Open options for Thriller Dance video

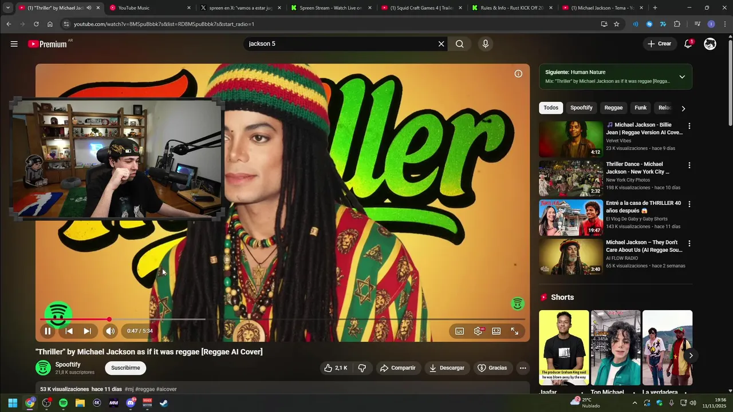pos(689,165)
